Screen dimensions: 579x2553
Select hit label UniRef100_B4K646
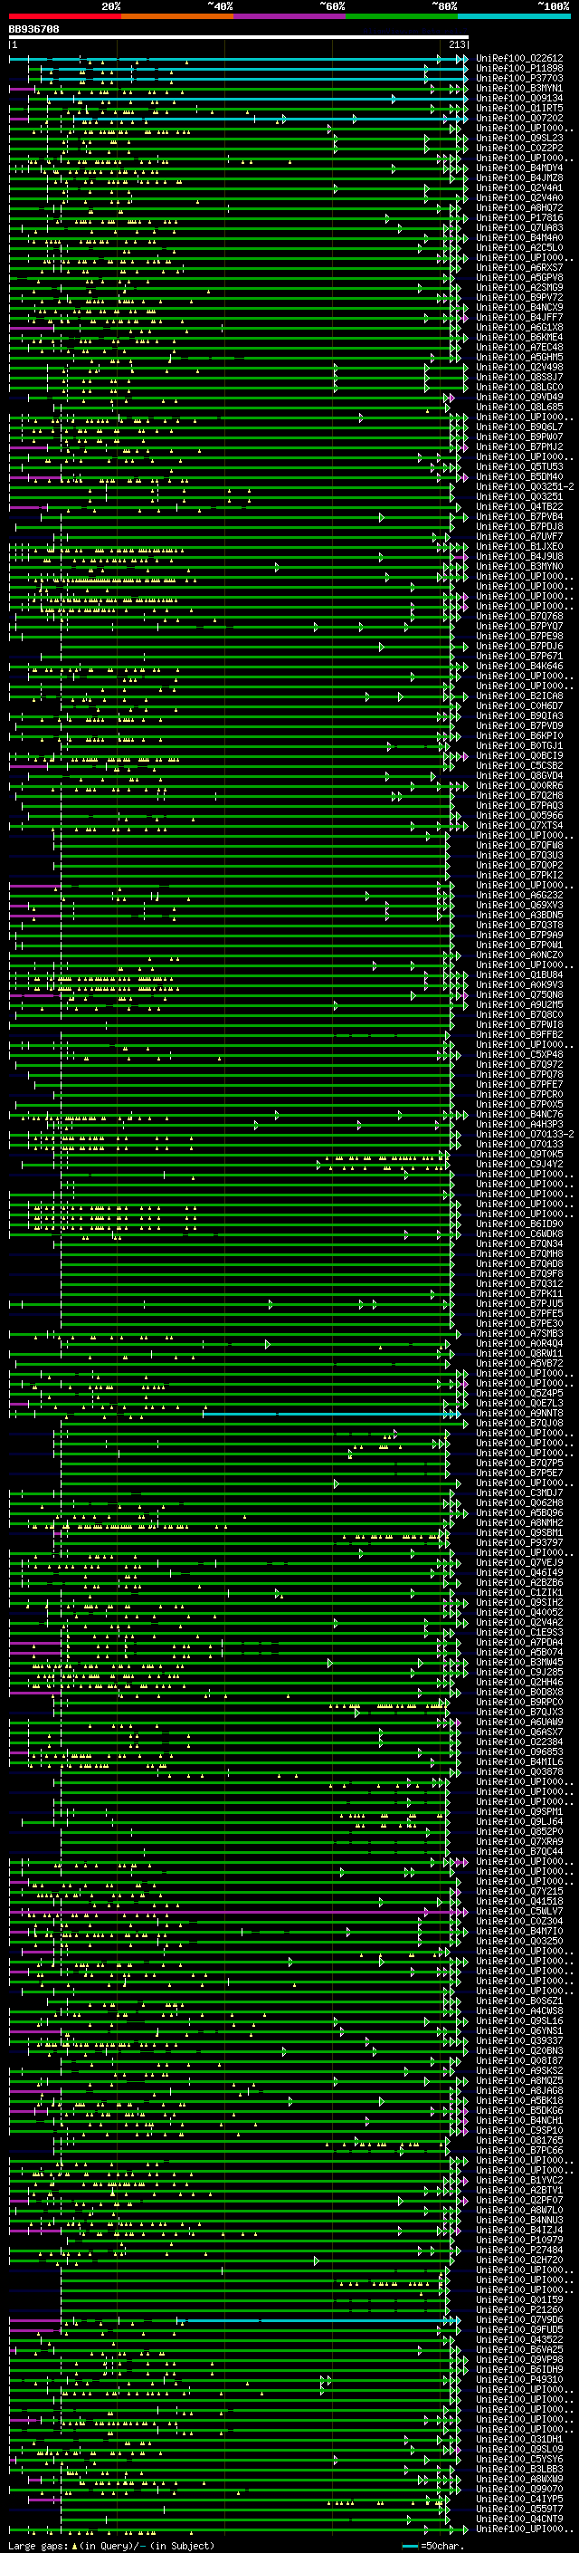[x=519, y=666]
